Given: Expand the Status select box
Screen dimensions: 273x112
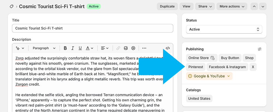Looking at the screenshot, I should point(224,29).
